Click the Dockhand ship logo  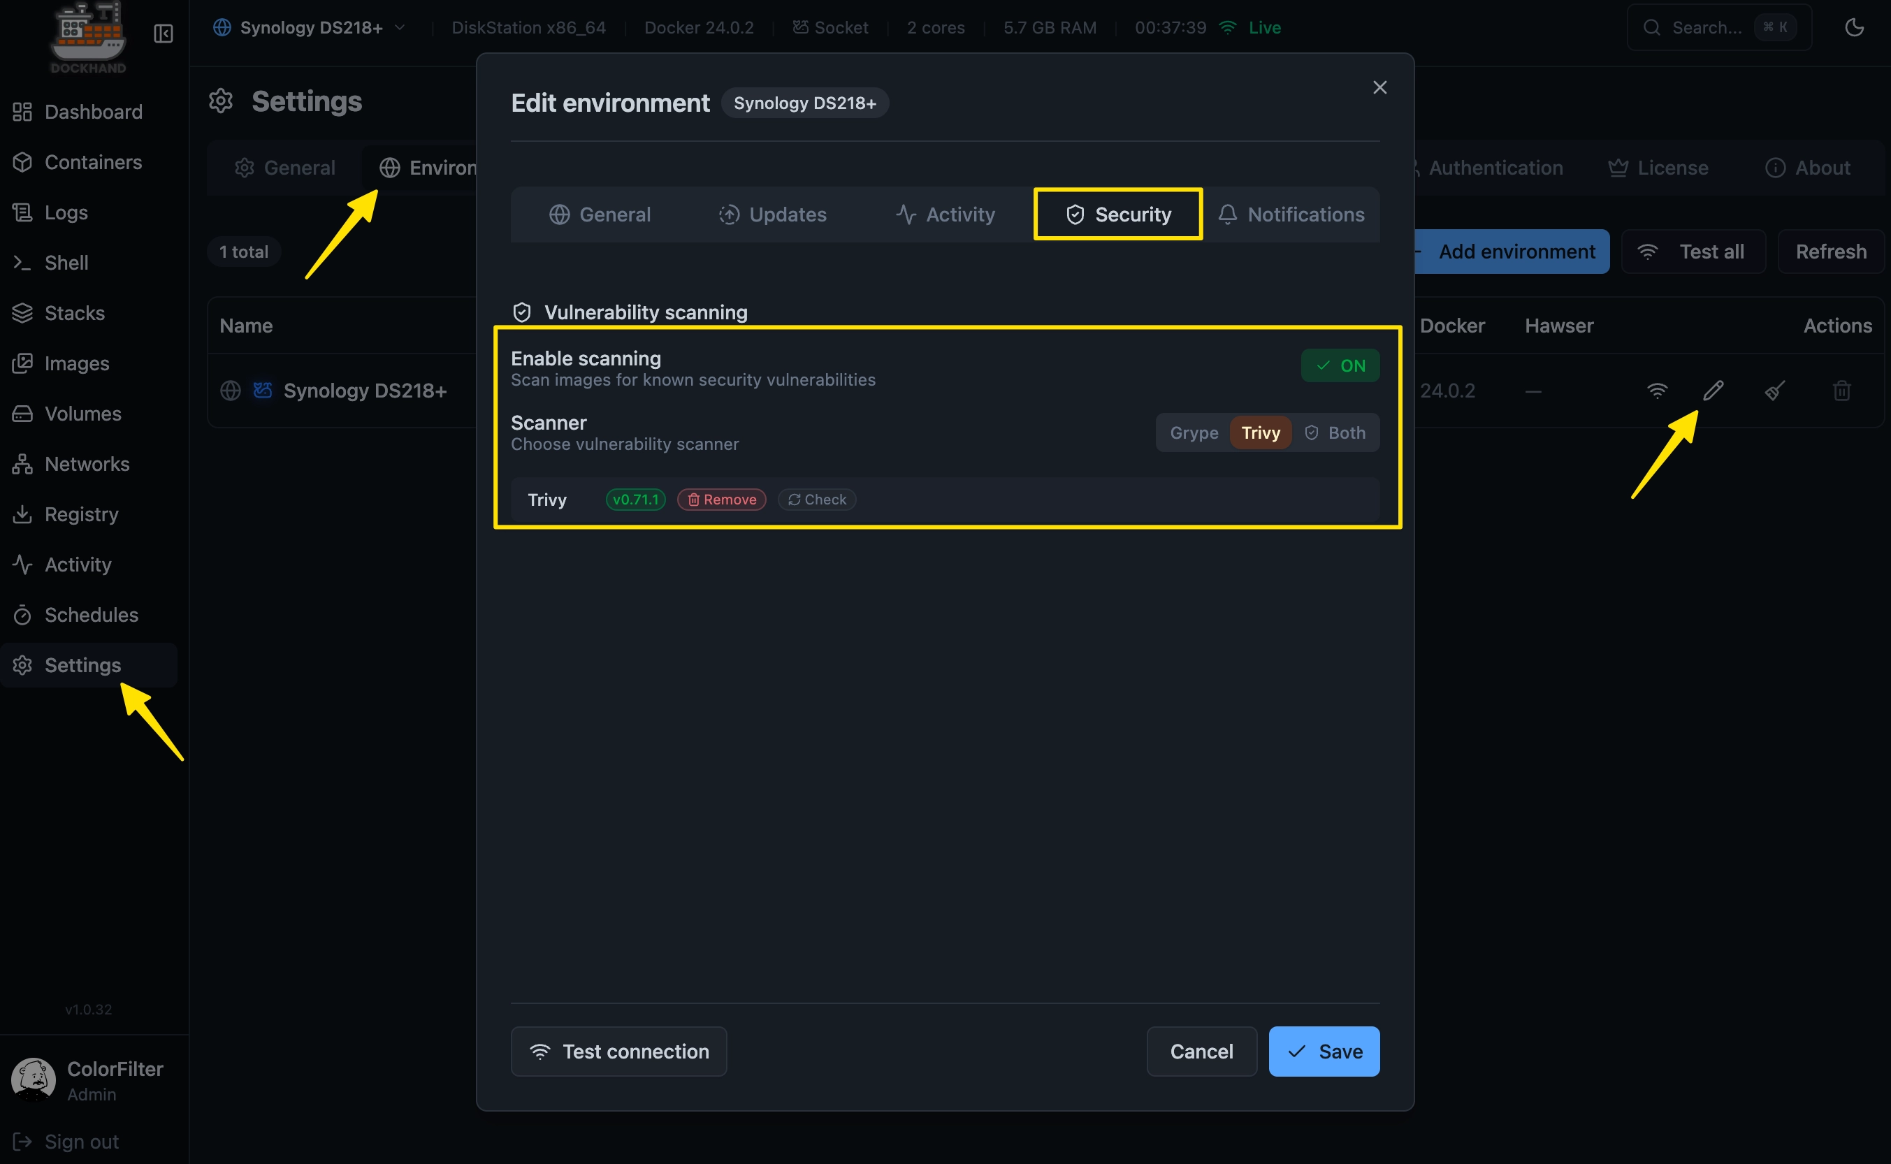[88, 37]
